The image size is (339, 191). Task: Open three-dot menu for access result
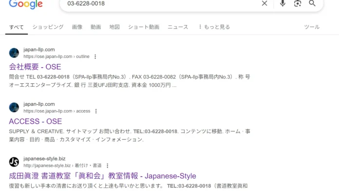point(96,111)
